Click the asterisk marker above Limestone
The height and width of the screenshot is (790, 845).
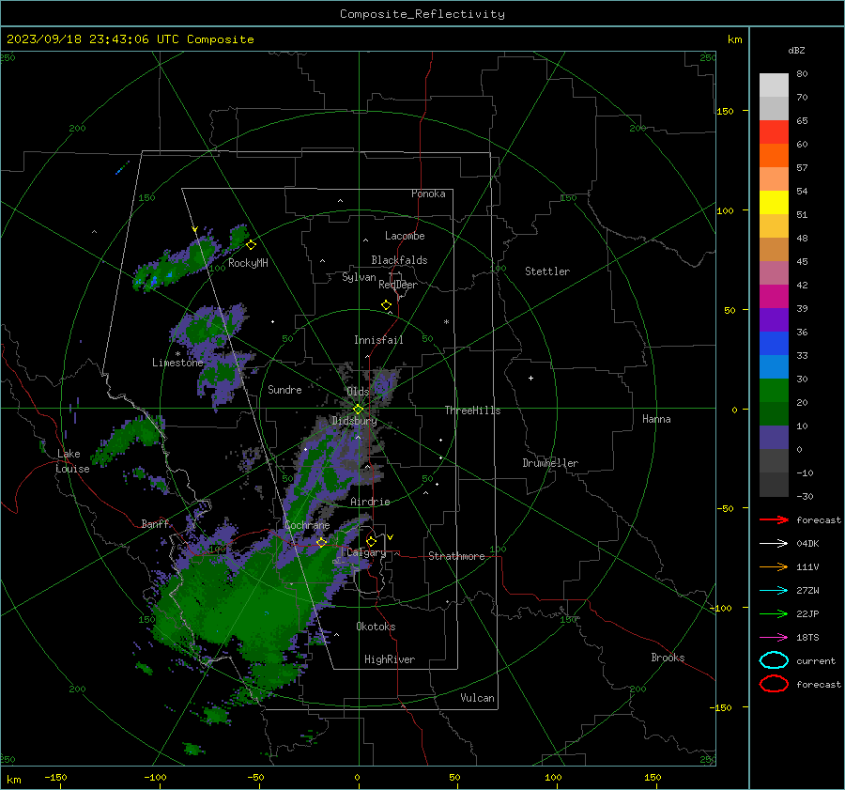[x=177, y=354]
